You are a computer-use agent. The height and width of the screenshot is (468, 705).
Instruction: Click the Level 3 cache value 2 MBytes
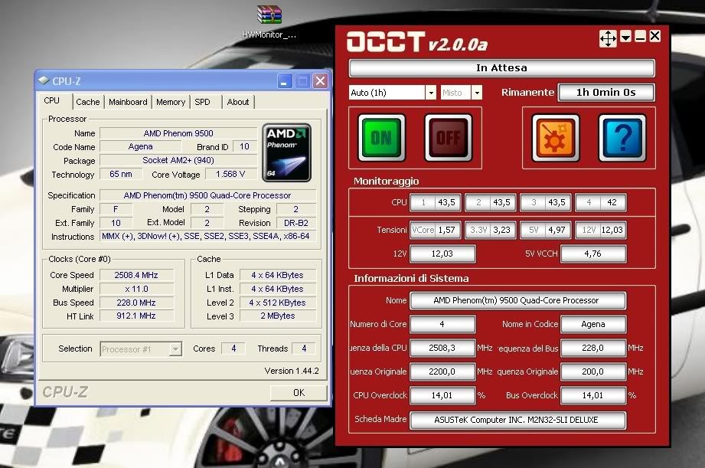point(277,316)
